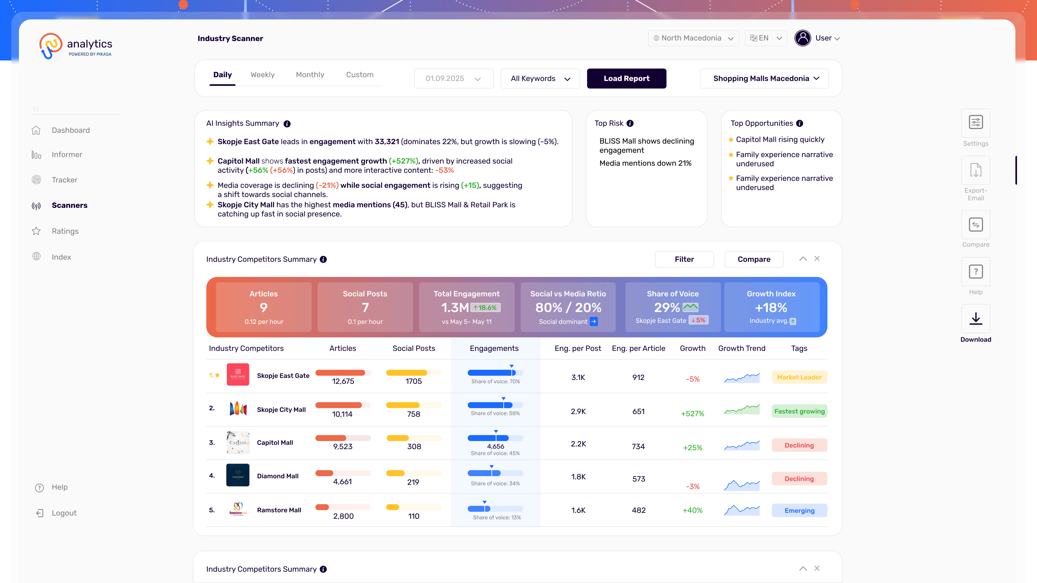Click the Growth column header

coord(692,348)
